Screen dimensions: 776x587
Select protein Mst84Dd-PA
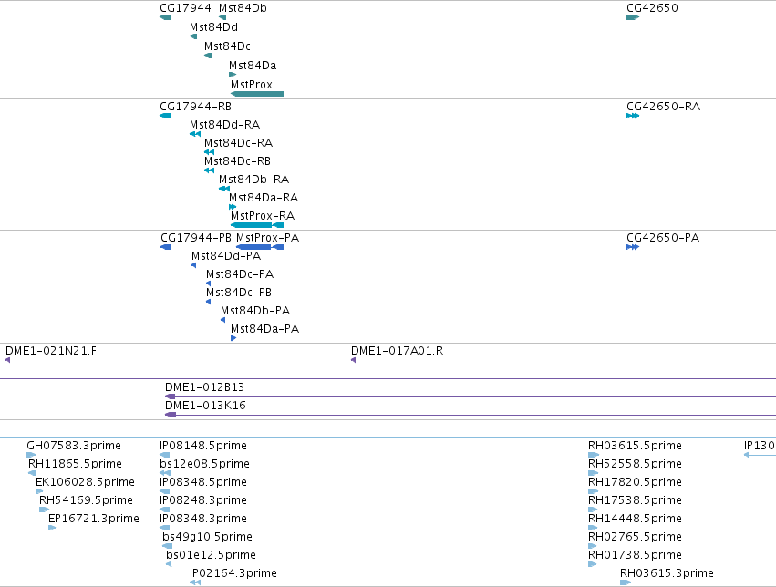tap(226, 256)
